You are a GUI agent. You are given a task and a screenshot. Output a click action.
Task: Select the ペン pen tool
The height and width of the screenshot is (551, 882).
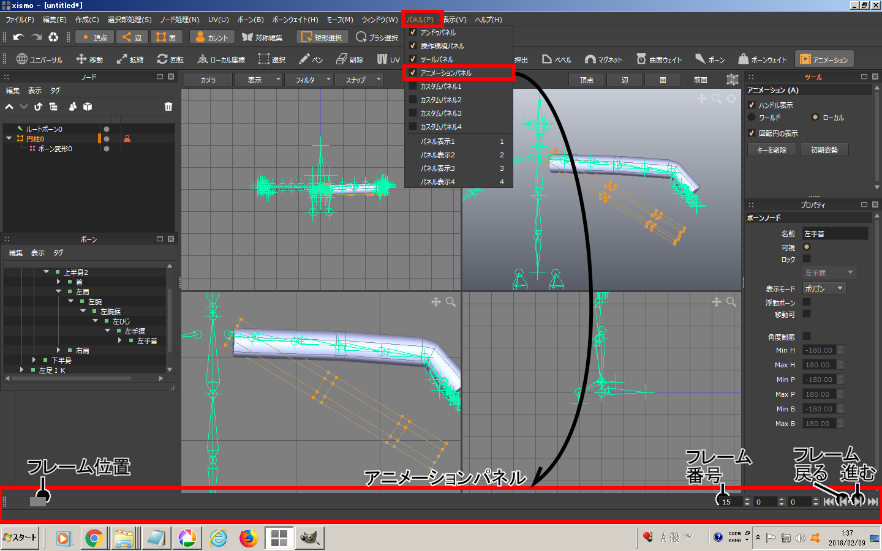pos(311,59)
